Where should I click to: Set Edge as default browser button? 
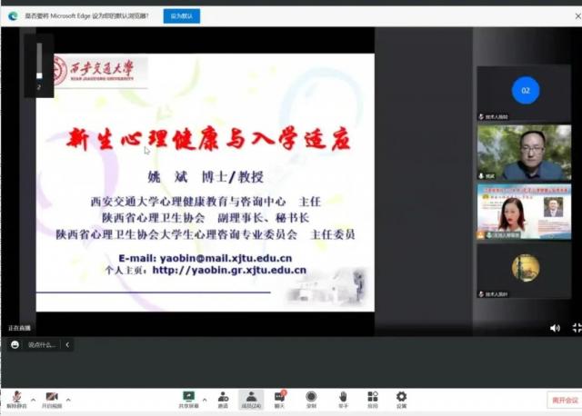[x=182, y=16]
